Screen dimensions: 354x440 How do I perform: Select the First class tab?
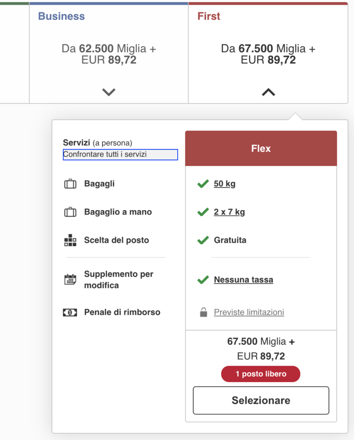tap(209, 16)
